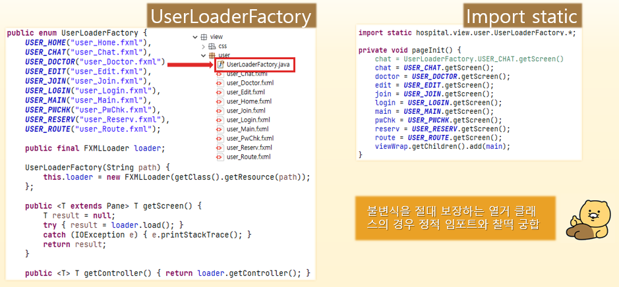
Task: Click the user_Doctor.fxml file icon
Action: (219, 83)
